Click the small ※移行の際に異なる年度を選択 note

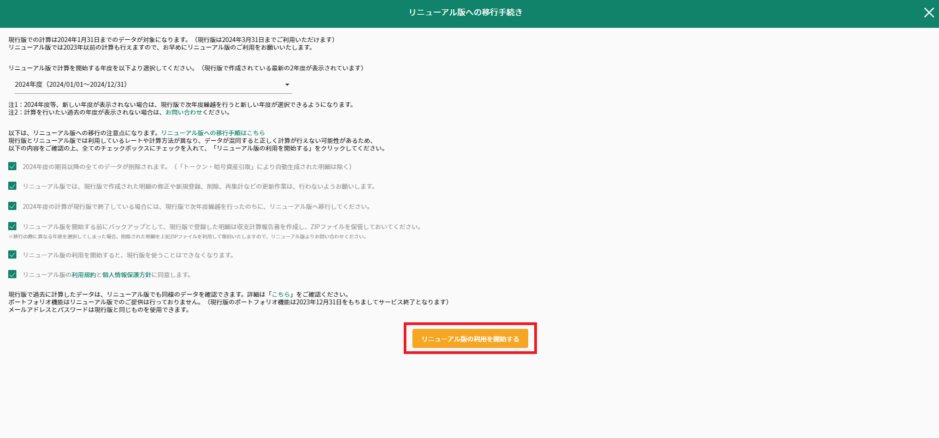(x=188, y=237)
